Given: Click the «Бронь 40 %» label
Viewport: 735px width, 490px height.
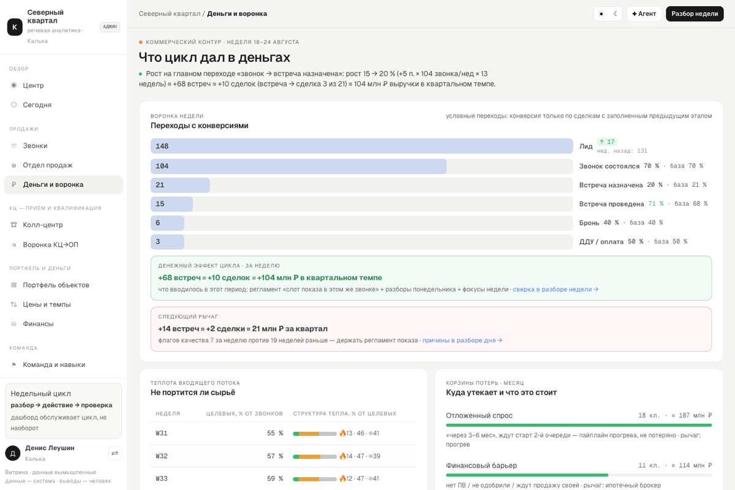Looking at the screenshot, I should click(x=599, y=223).
